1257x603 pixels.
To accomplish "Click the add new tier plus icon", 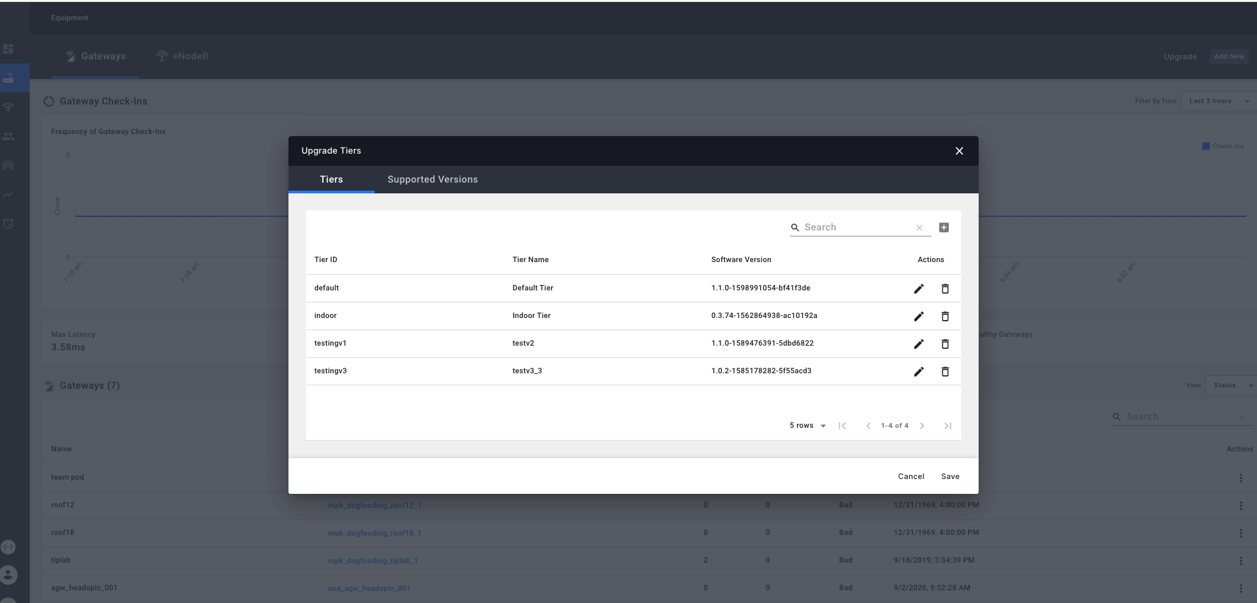I will click(x=944, y=228).
